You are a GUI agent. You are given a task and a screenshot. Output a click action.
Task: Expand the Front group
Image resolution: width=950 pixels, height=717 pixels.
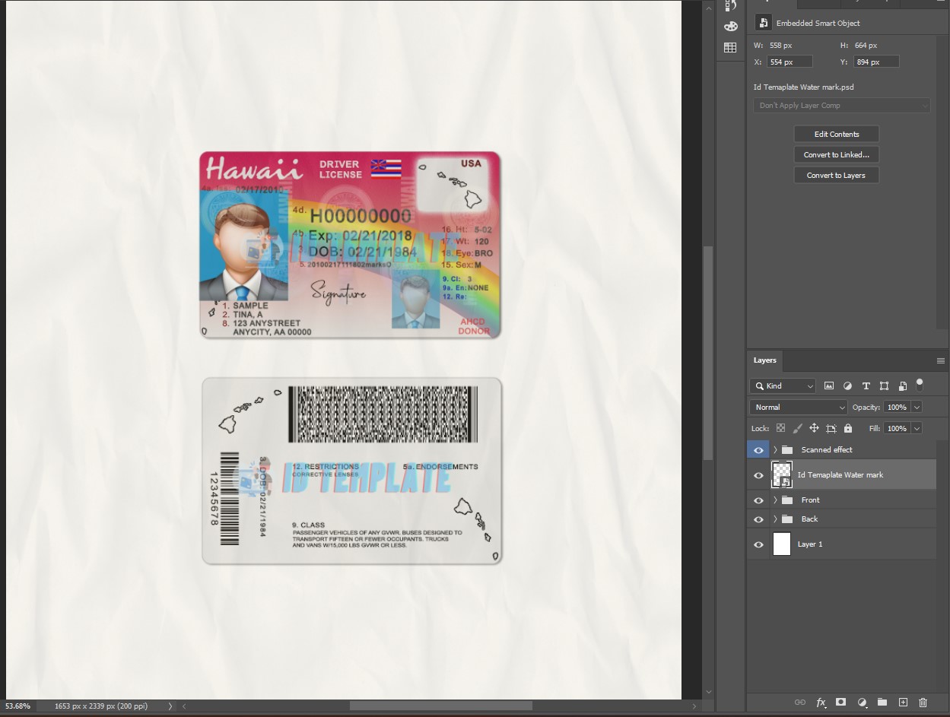(x=775, y=500)
